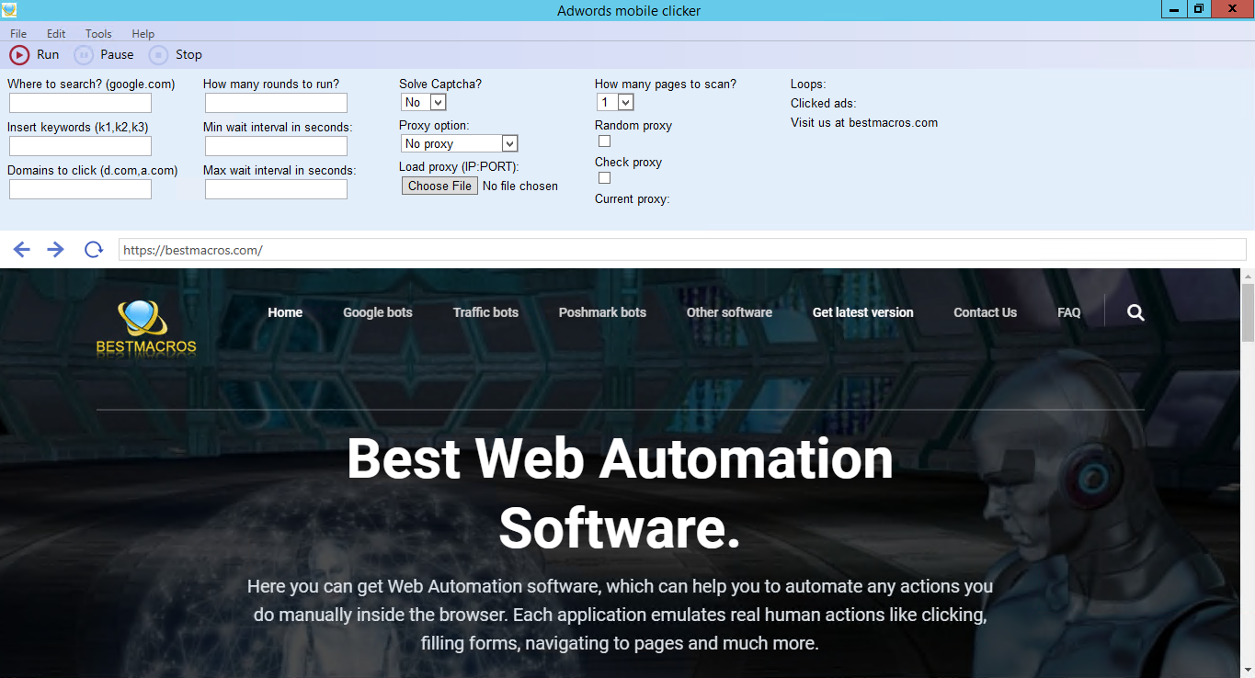Open the Traffic bots nav item
Viewport: 1255px width, 678px height.
pyautogui.click(x=485, y=312)
